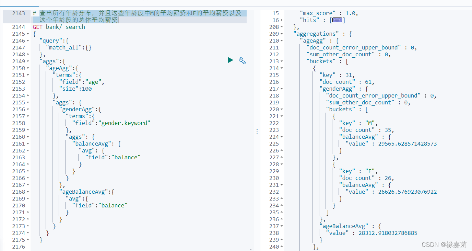472x251 pixels.
Task: Collapse avg block at line 2169
Action: (28, 199)
